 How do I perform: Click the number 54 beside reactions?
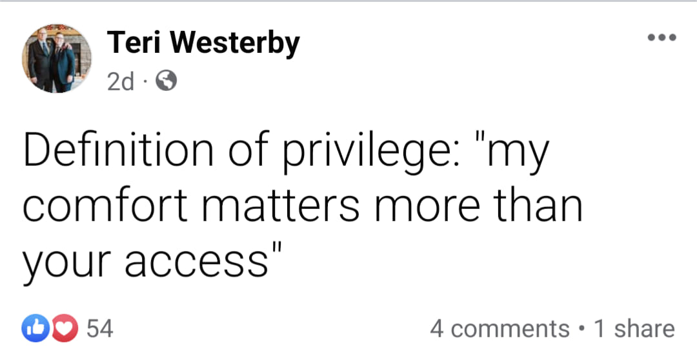(x=99, y=328)
